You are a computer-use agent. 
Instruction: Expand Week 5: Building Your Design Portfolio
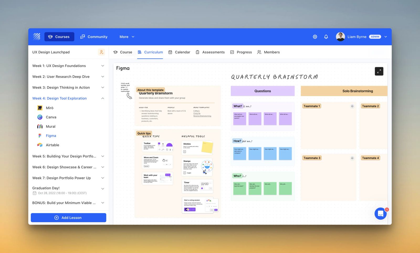pos(103,156)
